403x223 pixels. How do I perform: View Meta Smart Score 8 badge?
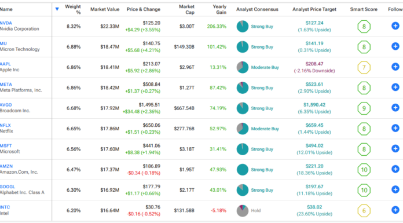coord(364,87)
